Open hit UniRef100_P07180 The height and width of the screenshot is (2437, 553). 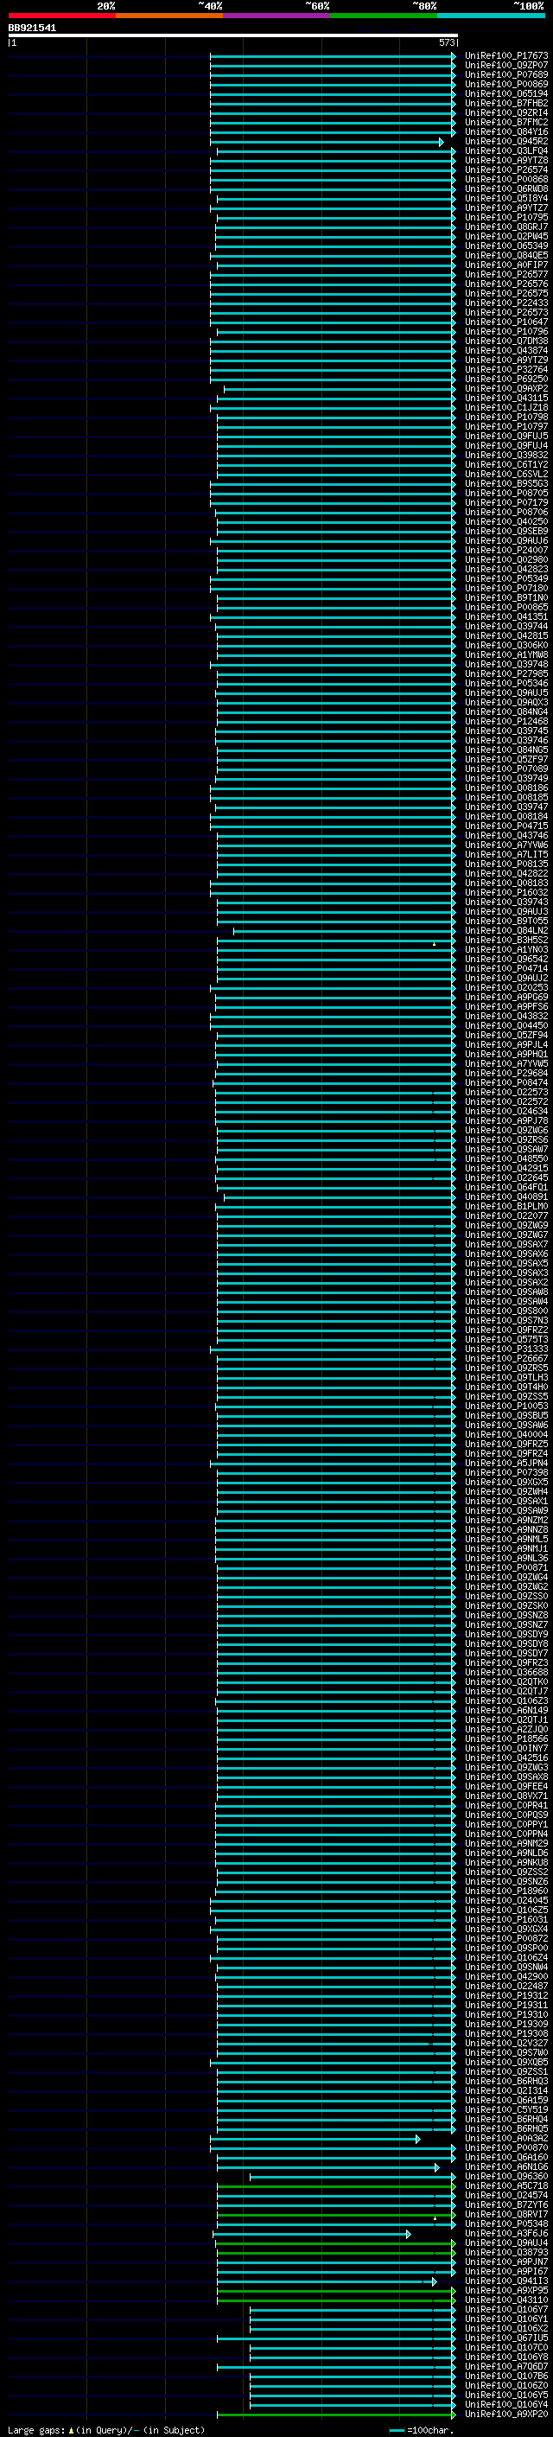coord(506,589)
